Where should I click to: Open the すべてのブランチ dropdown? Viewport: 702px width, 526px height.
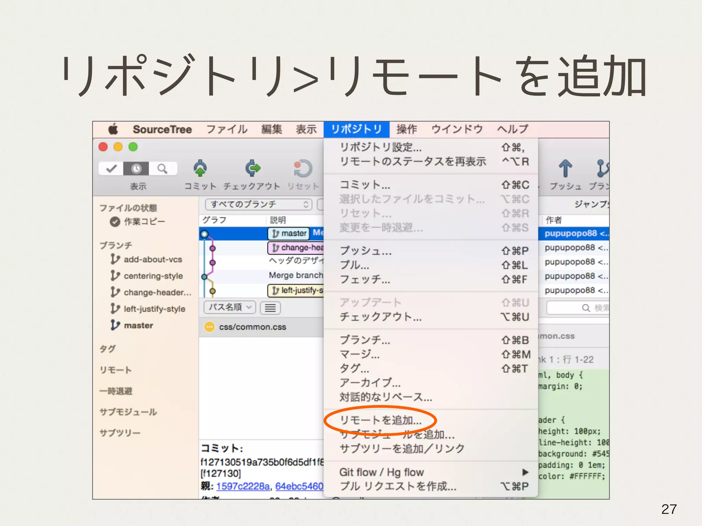[x=259, y=204]
